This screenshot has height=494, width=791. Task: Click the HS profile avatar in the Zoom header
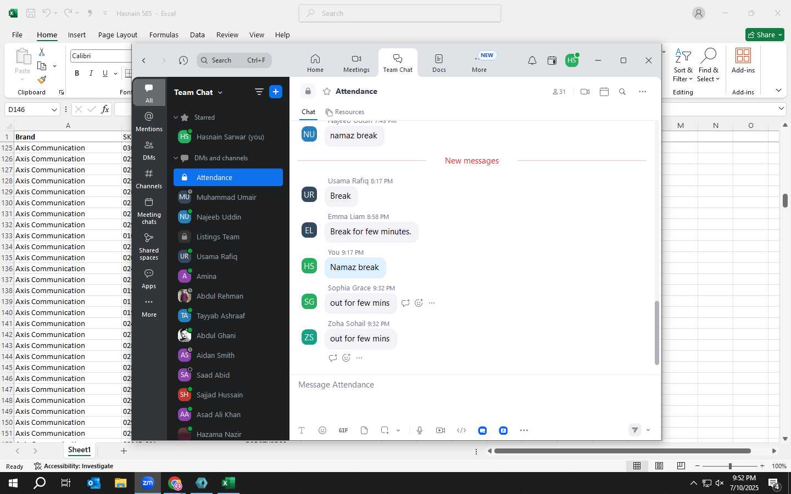point(572,60)
